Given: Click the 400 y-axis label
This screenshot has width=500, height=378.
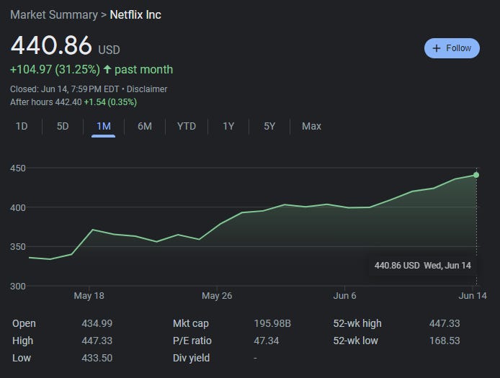Looking at the screenshot, I should pos(18,208).
